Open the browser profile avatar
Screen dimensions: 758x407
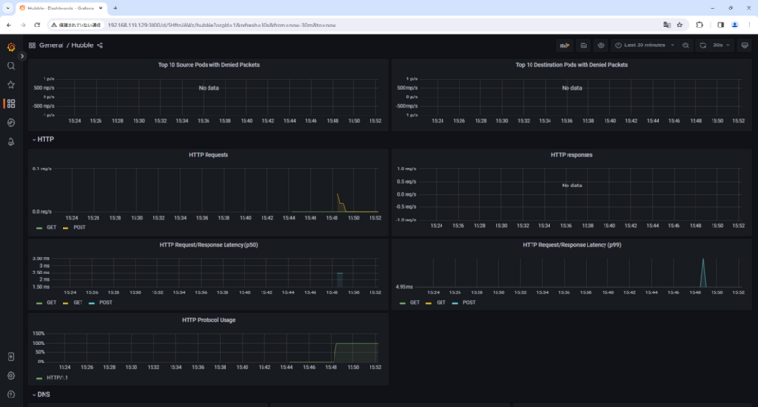pos(735,25)
